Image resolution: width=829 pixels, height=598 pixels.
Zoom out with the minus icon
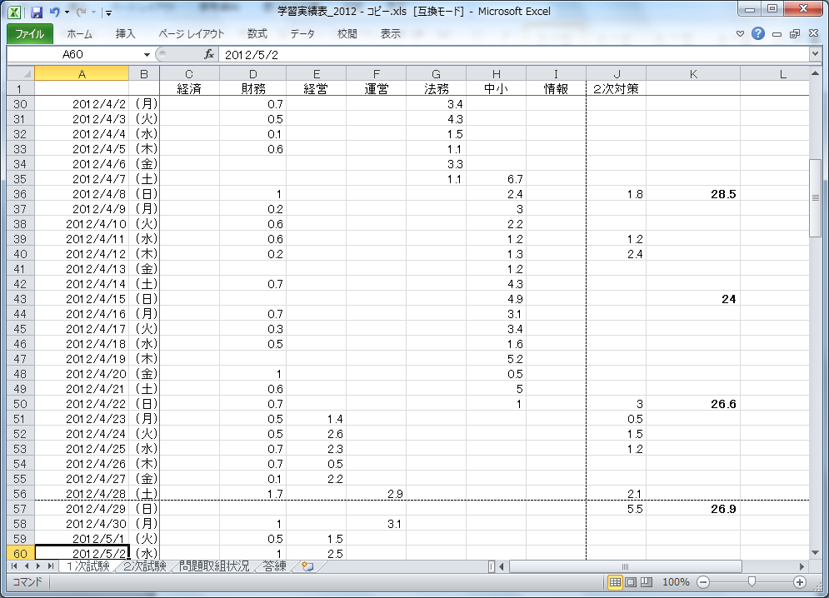(703, 582)
